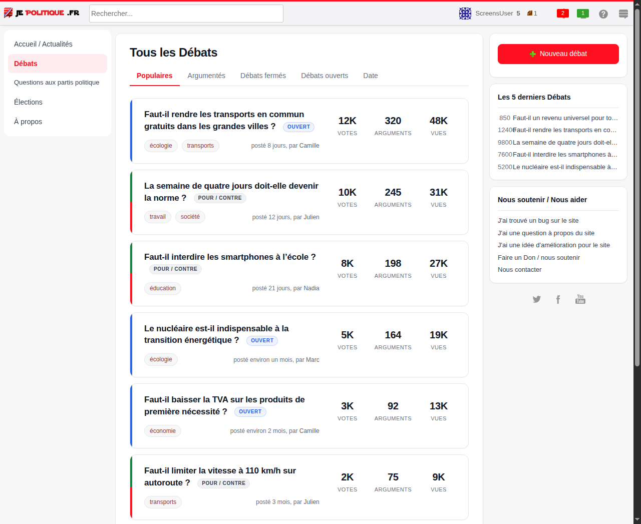Open debate on lowering TVA
Screen dimensions: 641x524
(224, 405)
